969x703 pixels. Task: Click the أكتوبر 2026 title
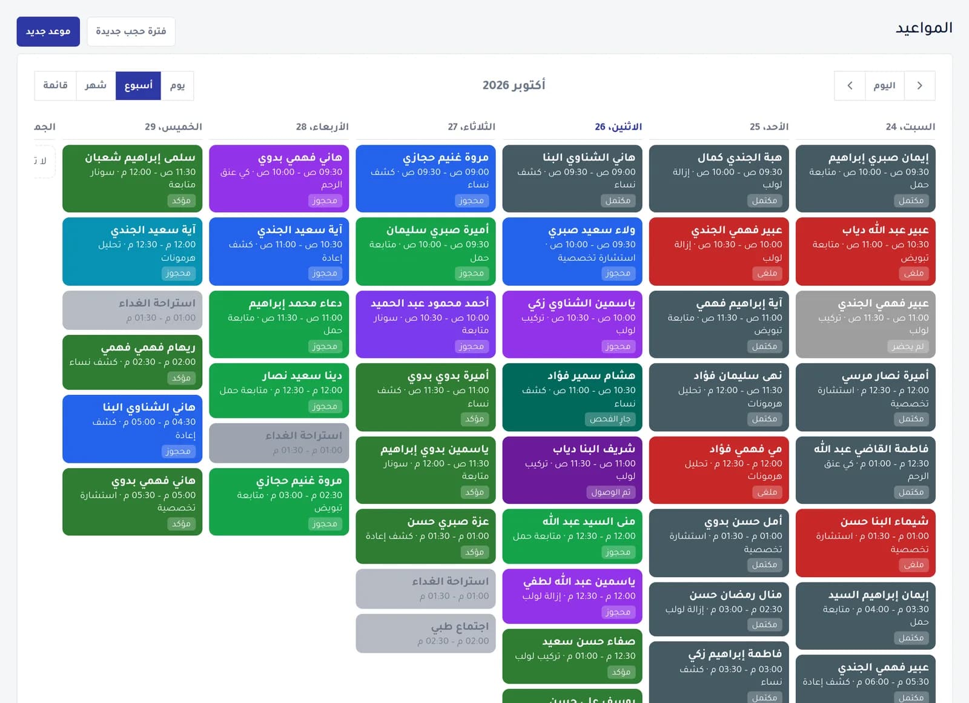coord(514,85)
